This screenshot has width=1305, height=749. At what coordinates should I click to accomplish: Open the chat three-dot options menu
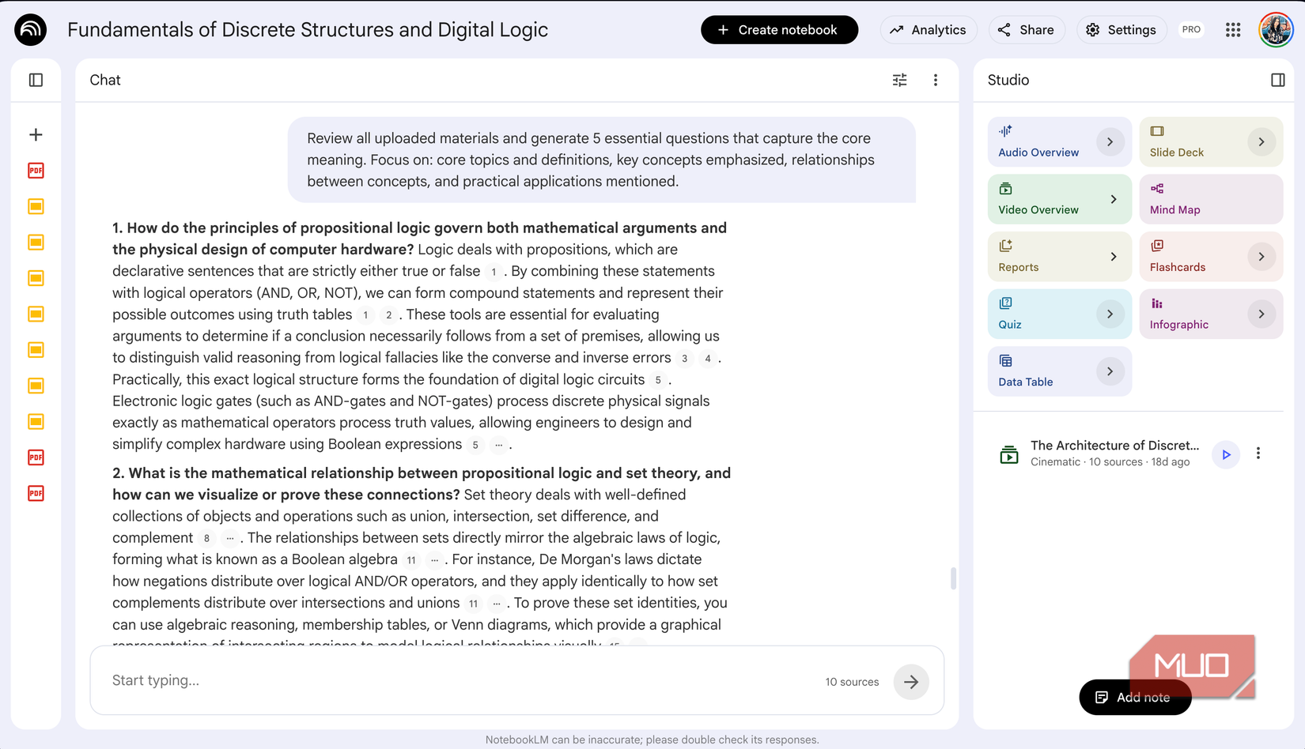(936, 80)
